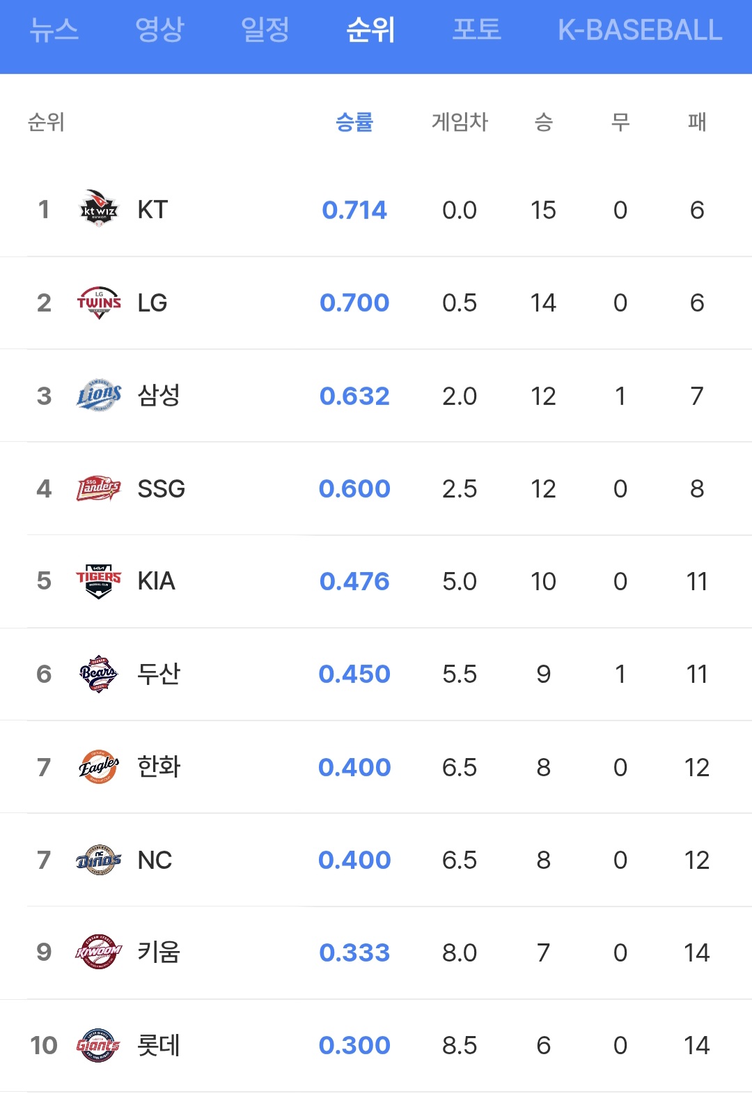Image resolution: width=752 pixels, height=1096 pixels.
Task: Open the 영상 tab
Action: (159, 30)
